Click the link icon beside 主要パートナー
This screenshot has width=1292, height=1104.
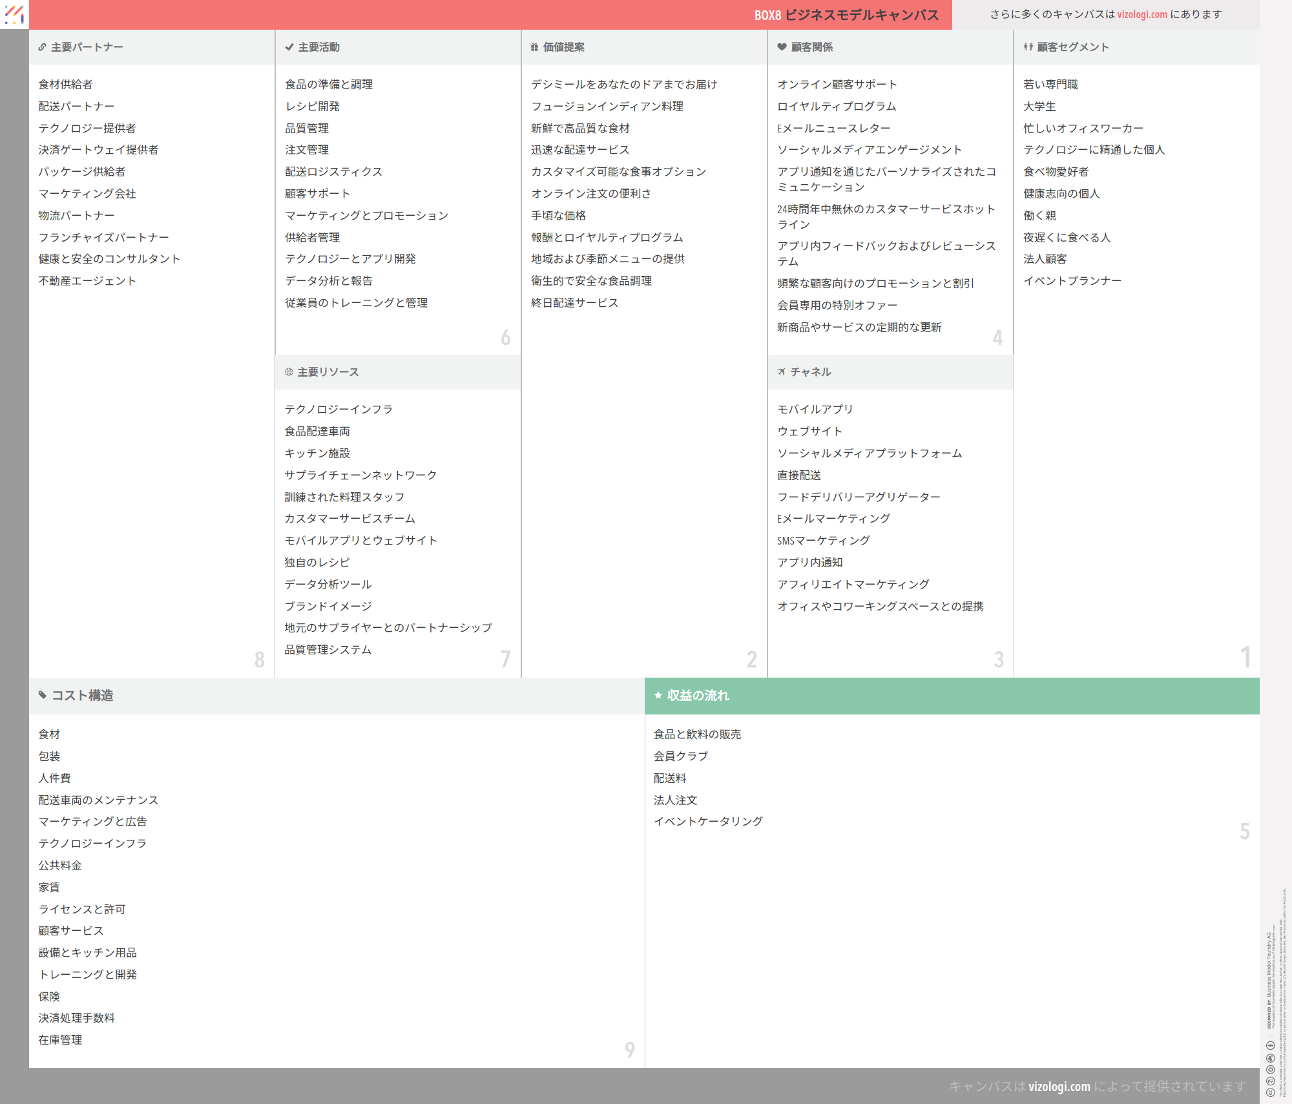point(42,47)
